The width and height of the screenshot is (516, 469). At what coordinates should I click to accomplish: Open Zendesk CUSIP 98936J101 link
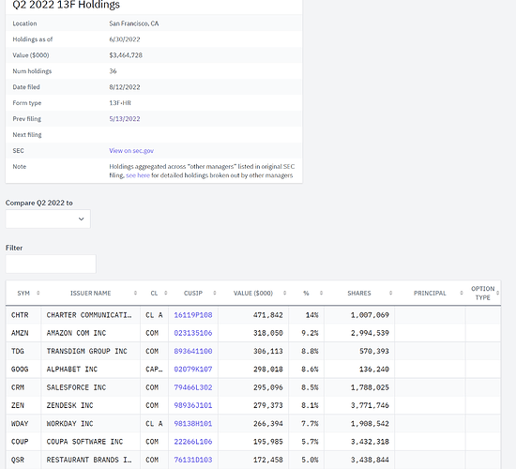[x=193, y=405]
